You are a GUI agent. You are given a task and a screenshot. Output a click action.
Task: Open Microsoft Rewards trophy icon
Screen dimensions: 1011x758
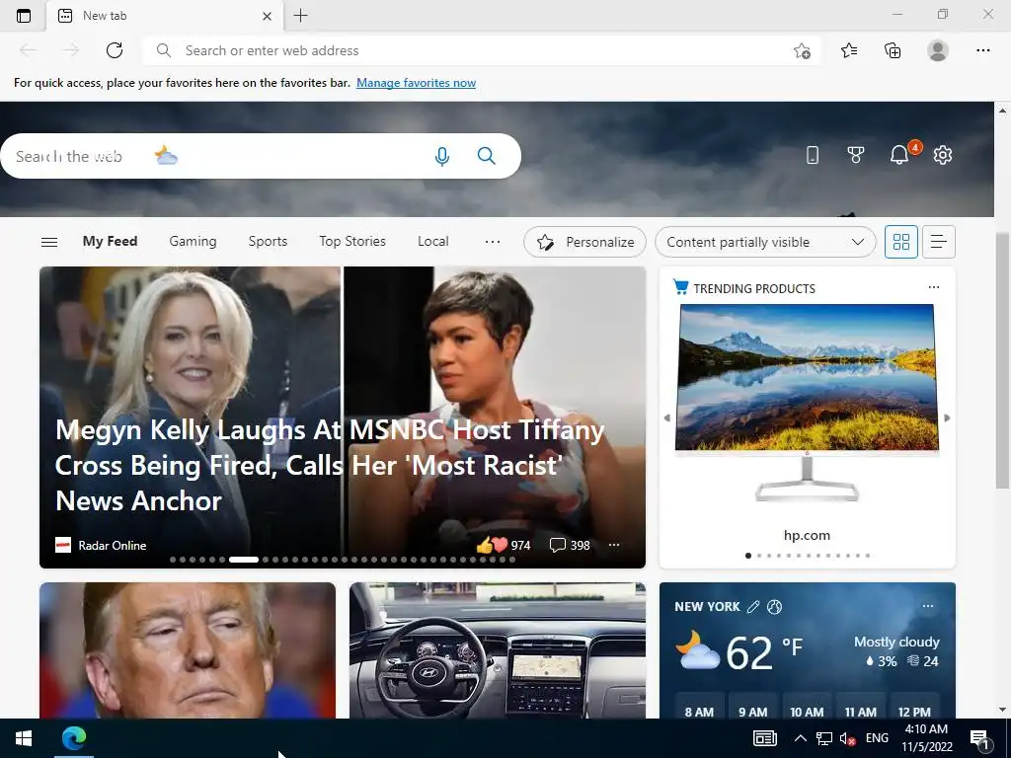click(856, 155)
